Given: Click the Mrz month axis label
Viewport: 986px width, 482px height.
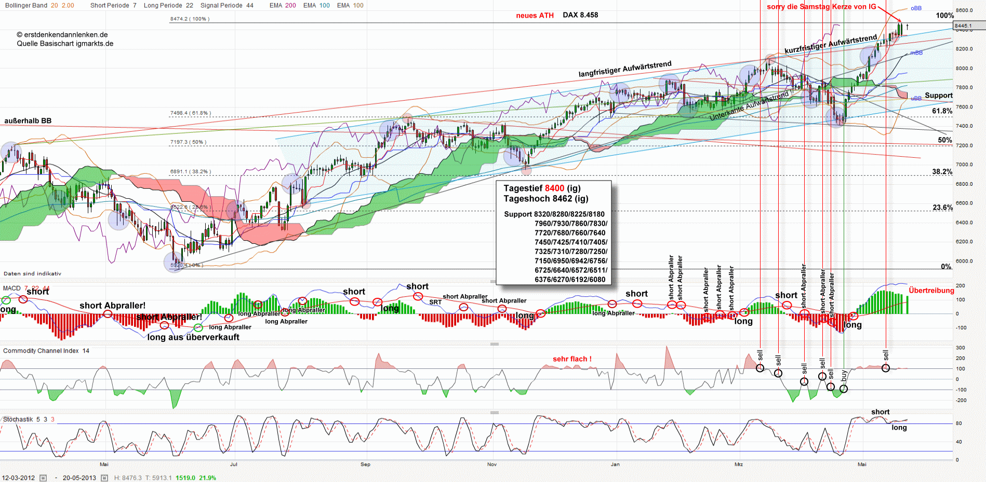Looking at the screenshot, I should [x=738, y=464].
